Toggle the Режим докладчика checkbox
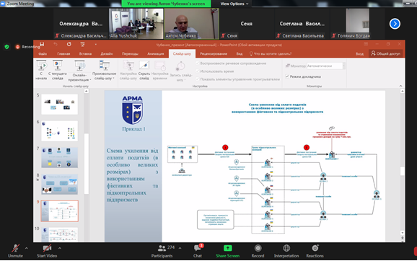This screenshot has width=417, height=261. tap(287, 76)
